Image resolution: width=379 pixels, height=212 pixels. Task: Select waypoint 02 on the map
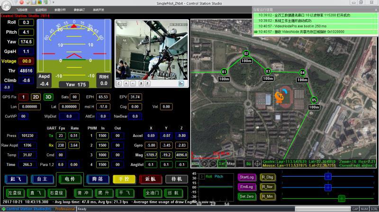coord(246,53)
